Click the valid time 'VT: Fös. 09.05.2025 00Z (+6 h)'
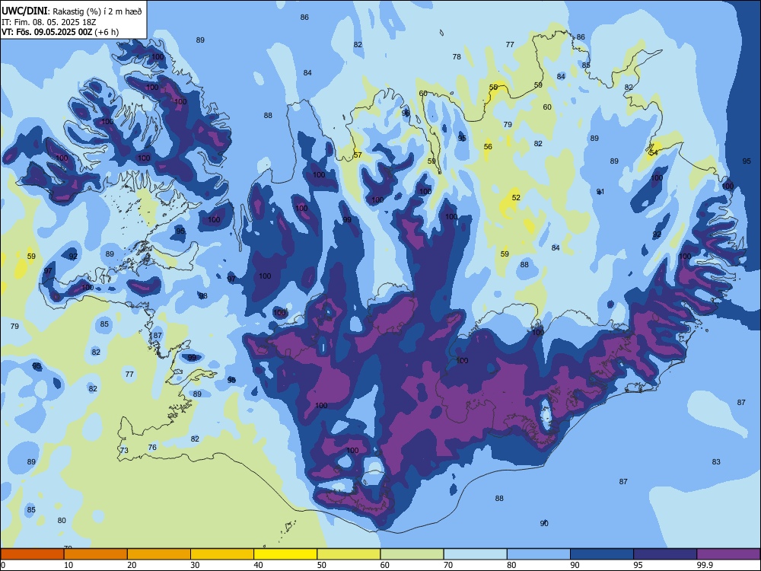This screenshot has height=571, width=761. pos(60,33)
